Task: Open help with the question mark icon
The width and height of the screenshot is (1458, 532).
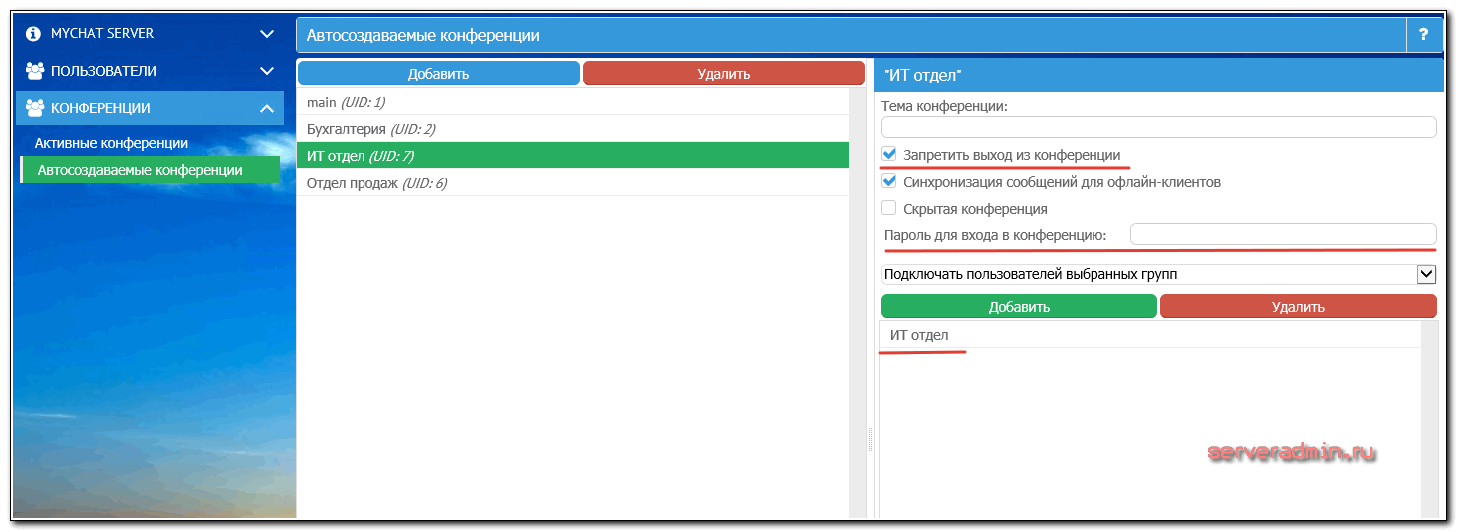Action: pos(1423,35)
